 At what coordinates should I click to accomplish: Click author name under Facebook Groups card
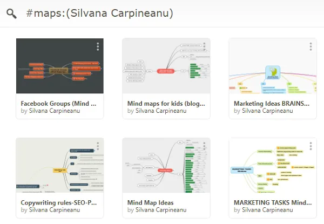tap(55, 111)
